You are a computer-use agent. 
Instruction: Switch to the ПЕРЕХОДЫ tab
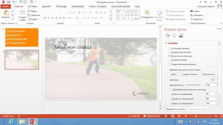[61, 6]
